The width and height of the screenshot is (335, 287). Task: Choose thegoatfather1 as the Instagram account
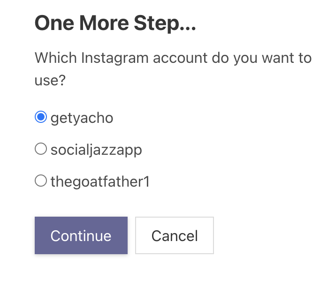pyautogui.click(x=41, y=181)
